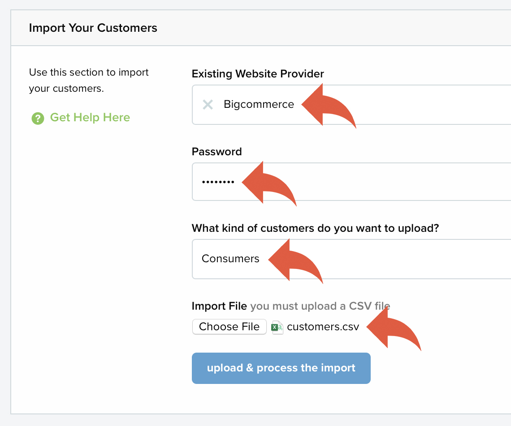Click the Password field label
This screenshot has width=511, height=426.
pos(217,152)
